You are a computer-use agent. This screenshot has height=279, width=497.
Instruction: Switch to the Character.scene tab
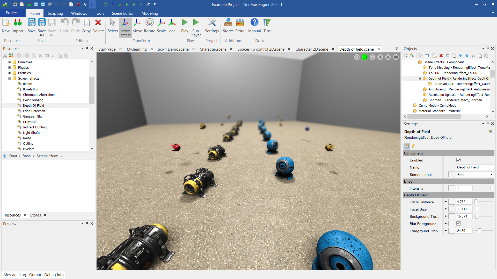point(213,49)
